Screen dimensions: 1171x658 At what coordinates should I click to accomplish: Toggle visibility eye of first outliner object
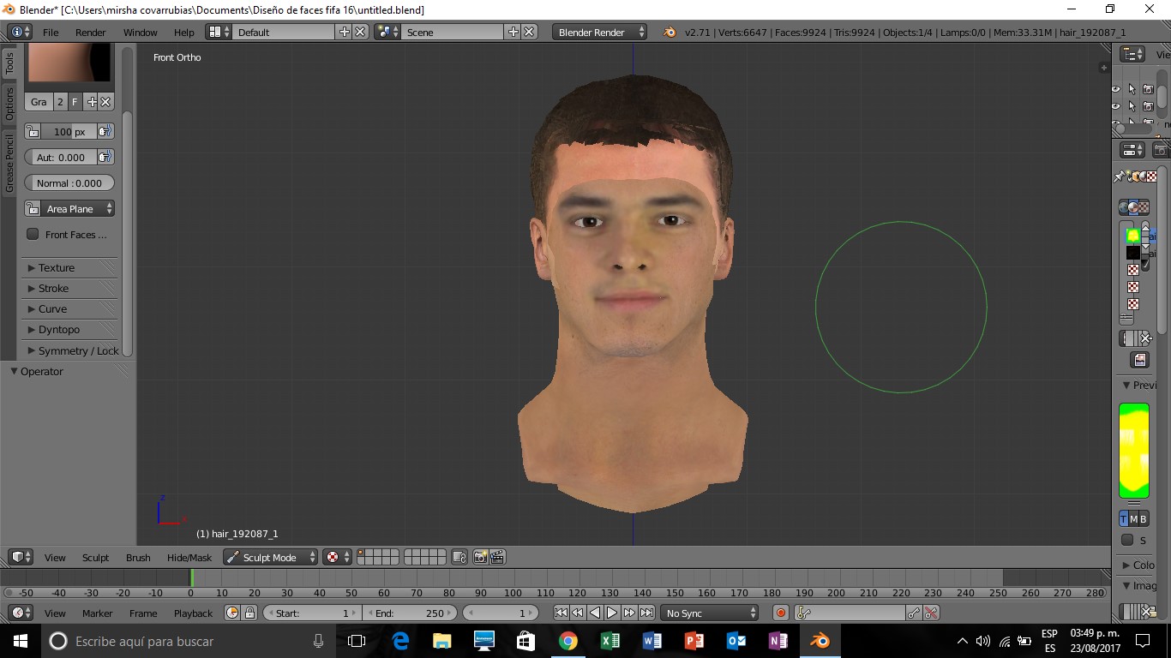1116,89
